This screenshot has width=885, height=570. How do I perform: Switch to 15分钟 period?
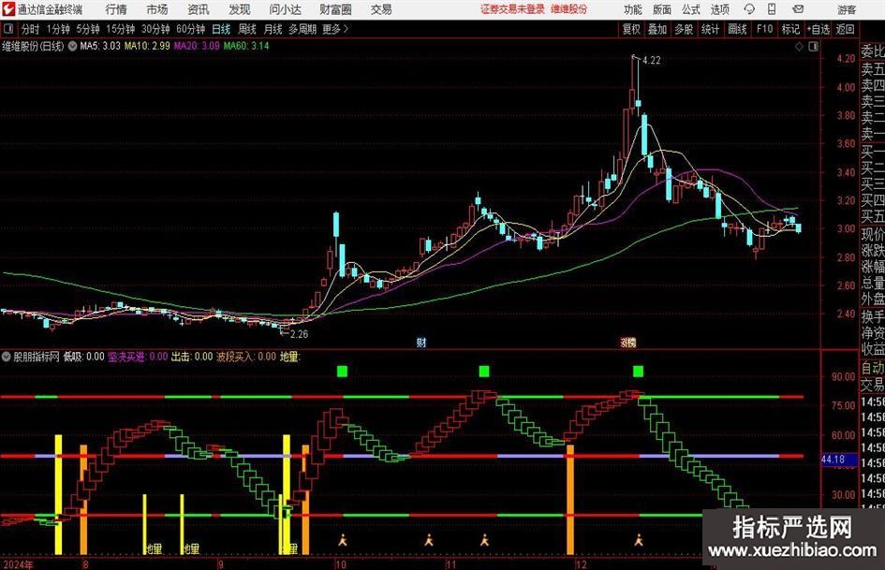(121, 29)
